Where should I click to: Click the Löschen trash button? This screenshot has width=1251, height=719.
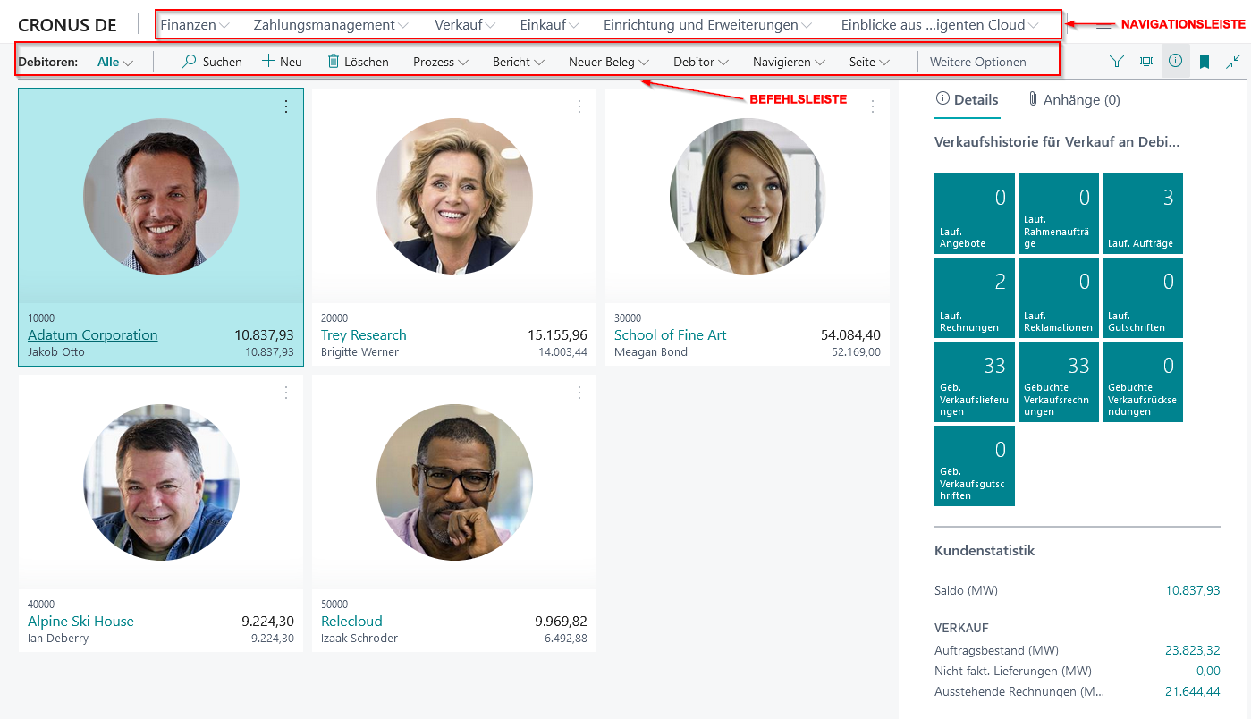point(358,62)
